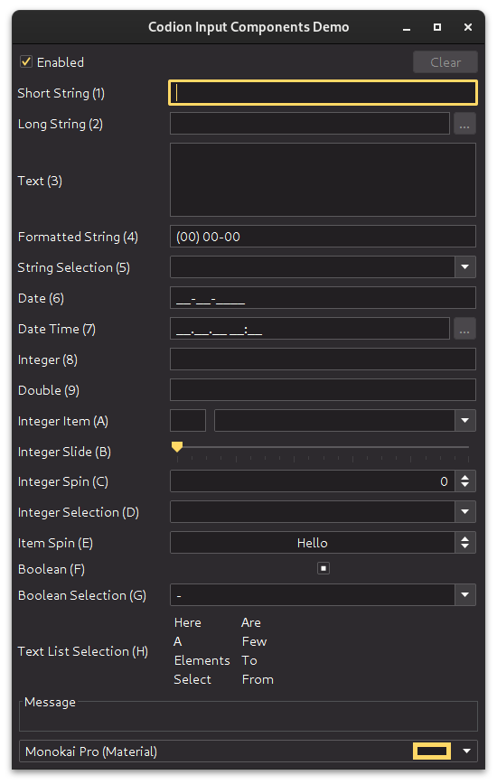This screenshot has width=497, height=784.
Task: Click the Integer Spin value field
Action: point(313,481)
